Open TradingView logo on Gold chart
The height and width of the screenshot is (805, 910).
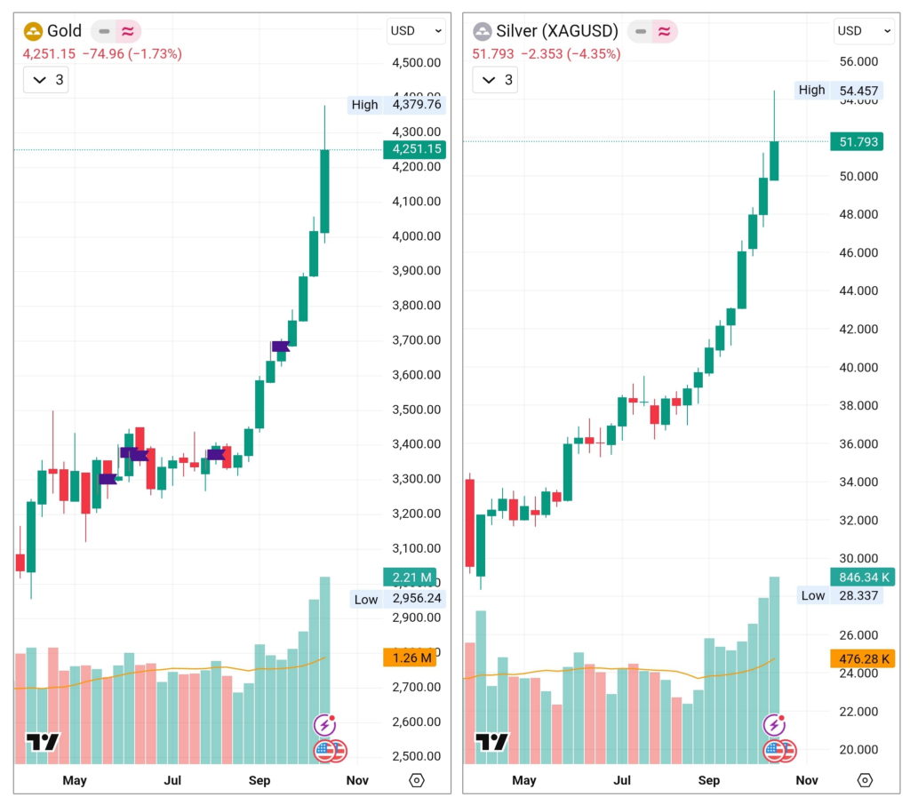43,742
